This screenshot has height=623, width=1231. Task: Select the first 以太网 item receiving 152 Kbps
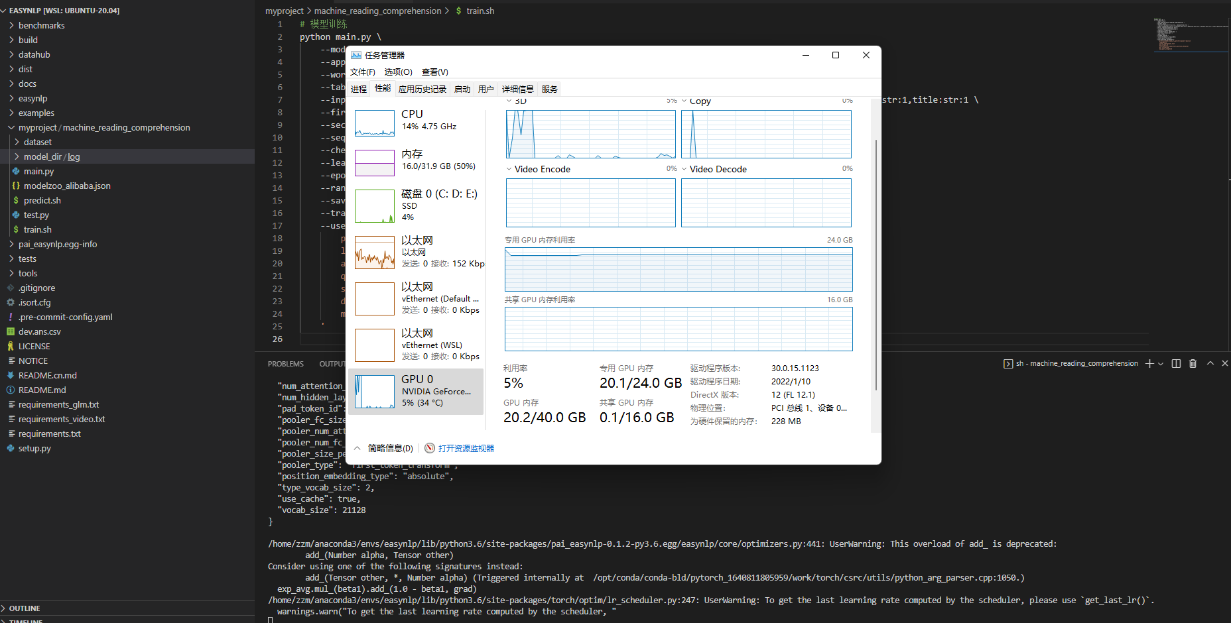pos(416,252)
